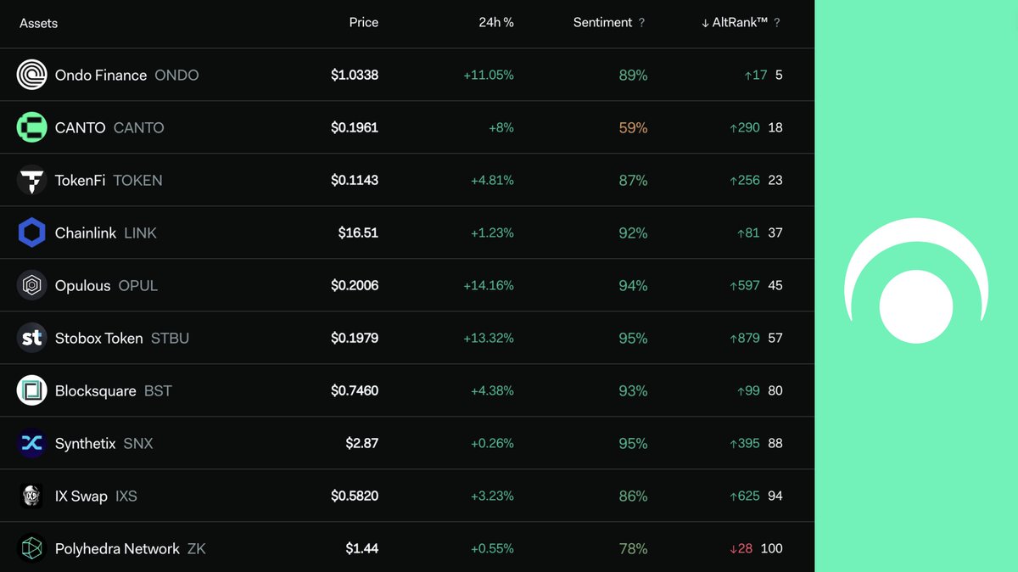Click the IX Swap coin logo
The image size is (1018, 572).
[x=31, y=496]
